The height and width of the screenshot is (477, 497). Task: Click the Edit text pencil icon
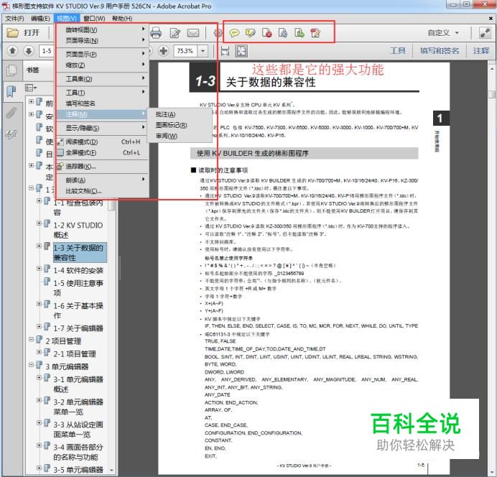pos(175,32)
